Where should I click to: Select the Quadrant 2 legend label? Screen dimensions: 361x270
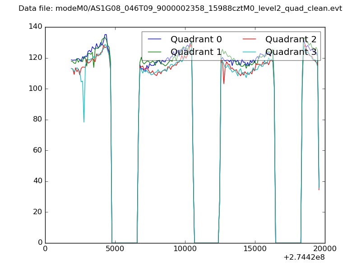point(291,40)
